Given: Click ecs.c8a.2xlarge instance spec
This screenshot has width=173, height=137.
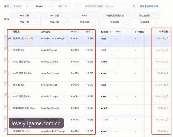Looking at the screenshot, I should point(49,97).
